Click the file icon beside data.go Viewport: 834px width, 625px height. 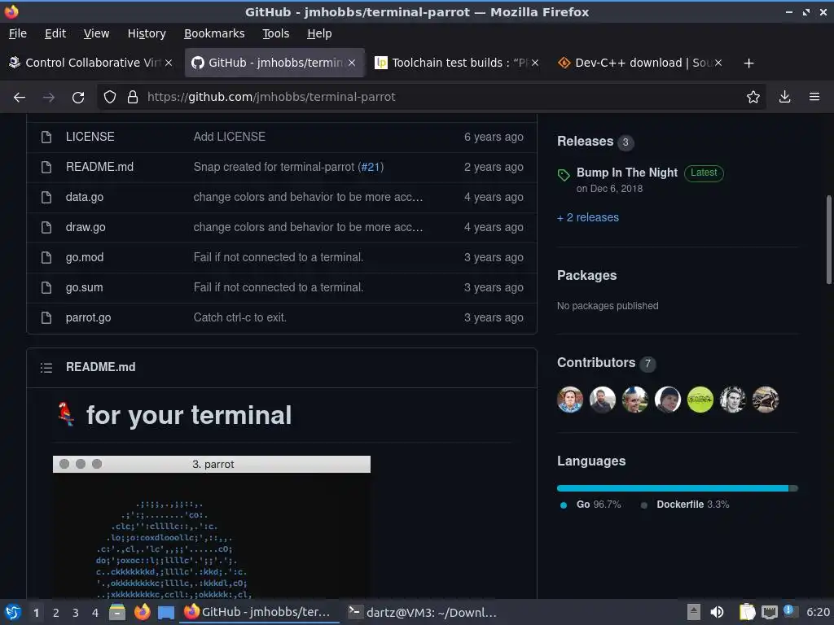coord(46,197)
